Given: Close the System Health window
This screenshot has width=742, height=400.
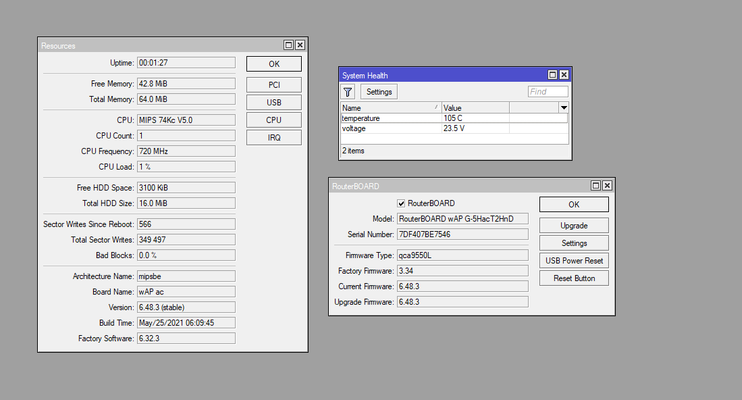Looking at the screenshot, I should point(564,75).
